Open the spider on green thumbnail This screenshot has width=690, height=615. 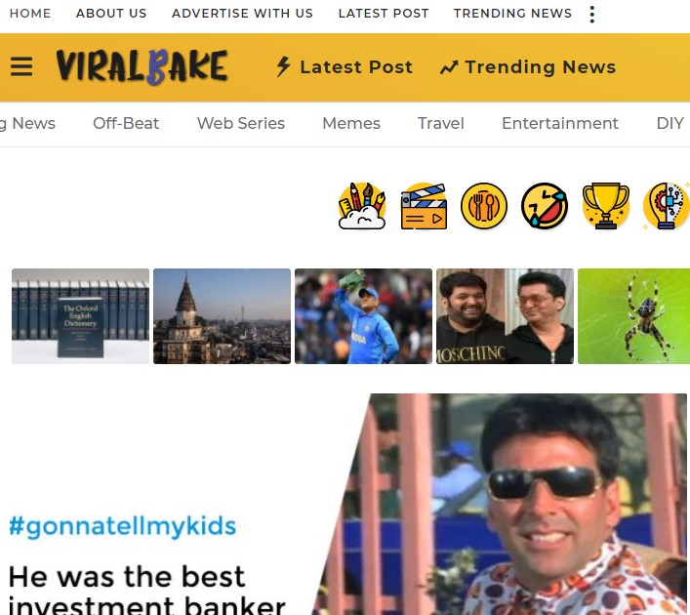coord(633,316)
